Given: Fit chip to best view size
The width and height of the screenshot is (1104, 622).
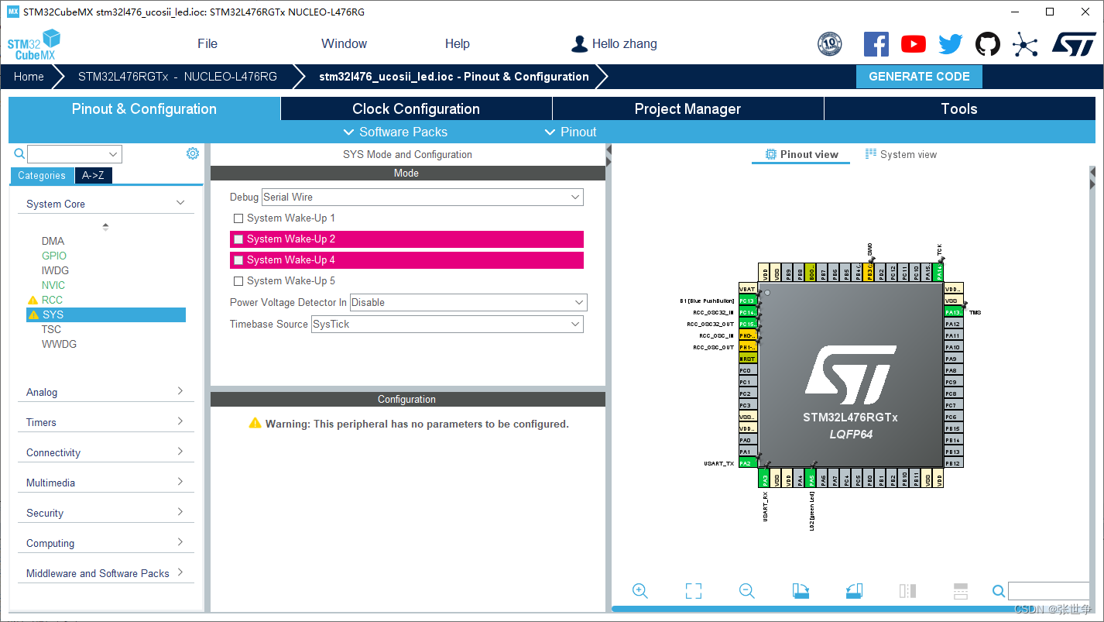Looking at the screenshot, I should point(694,591).
